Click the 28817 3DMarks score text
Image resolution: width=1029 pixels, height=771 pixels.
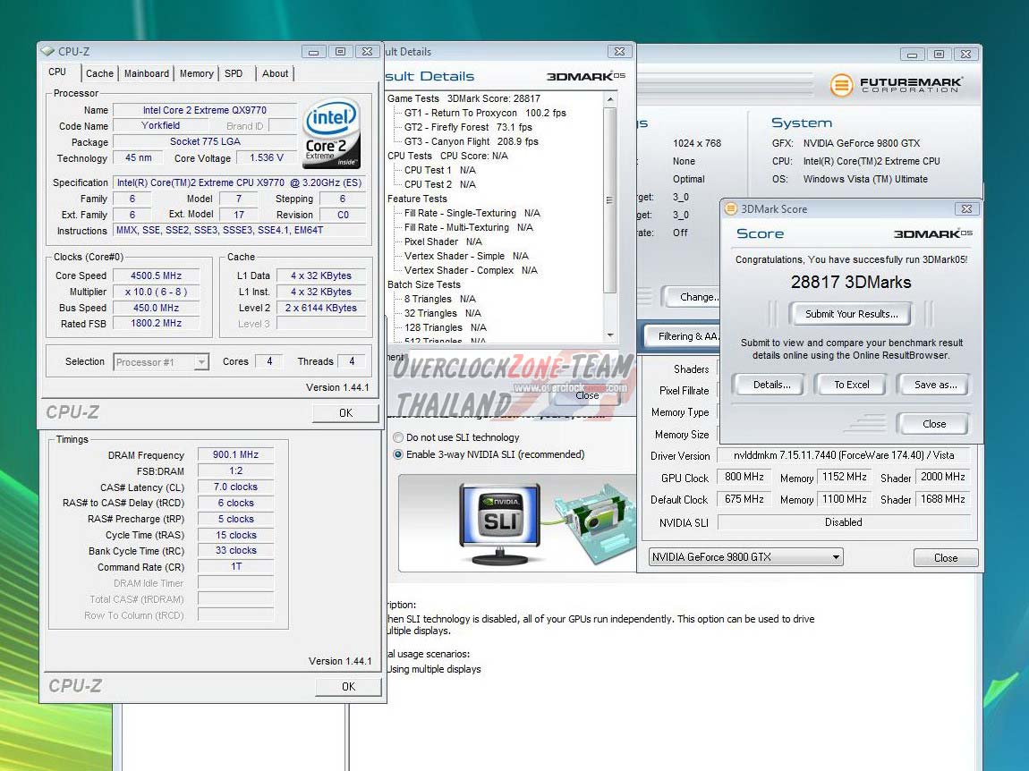[851, 282]
